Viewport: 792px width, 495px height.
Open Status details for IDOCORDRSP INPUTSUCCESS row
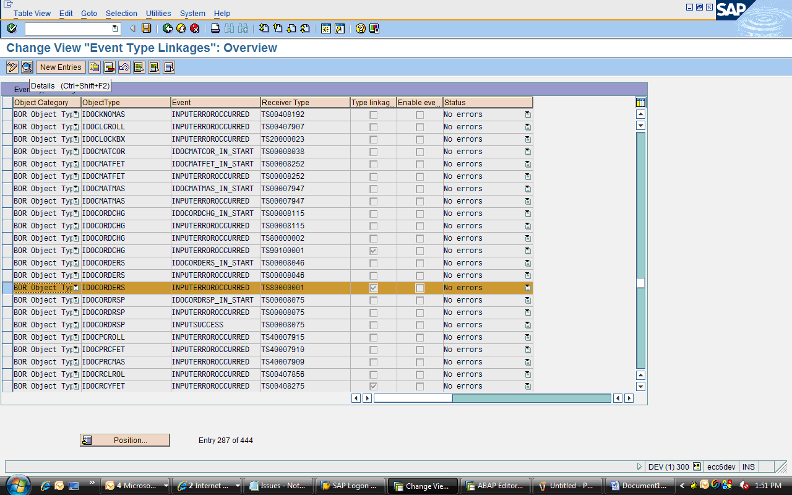click(527, 325)
